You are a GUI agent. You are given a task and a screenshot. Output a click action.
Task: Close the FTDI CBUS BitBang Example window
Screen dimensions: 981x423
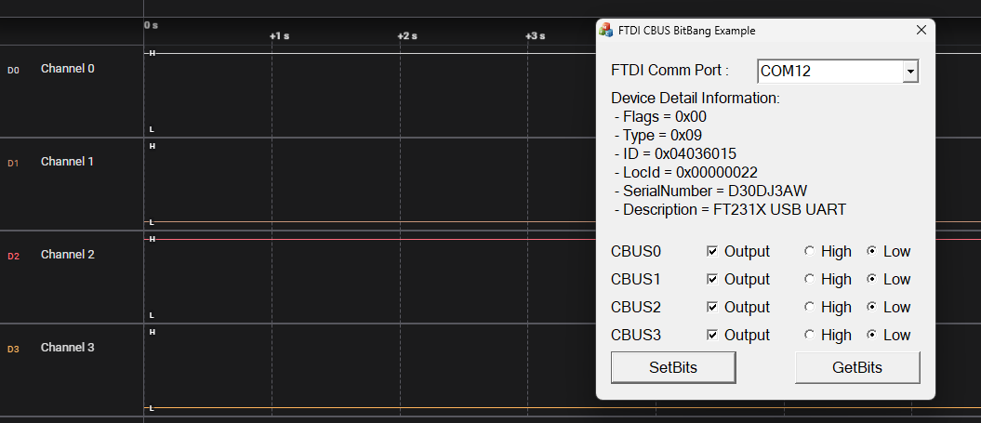(x=921, y=30)
